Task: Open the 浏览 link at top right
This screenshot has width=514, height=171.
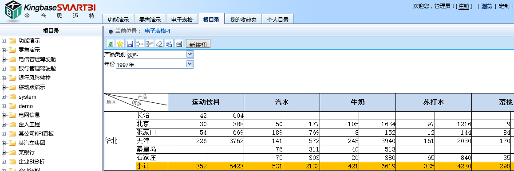Action: [487, 6]
